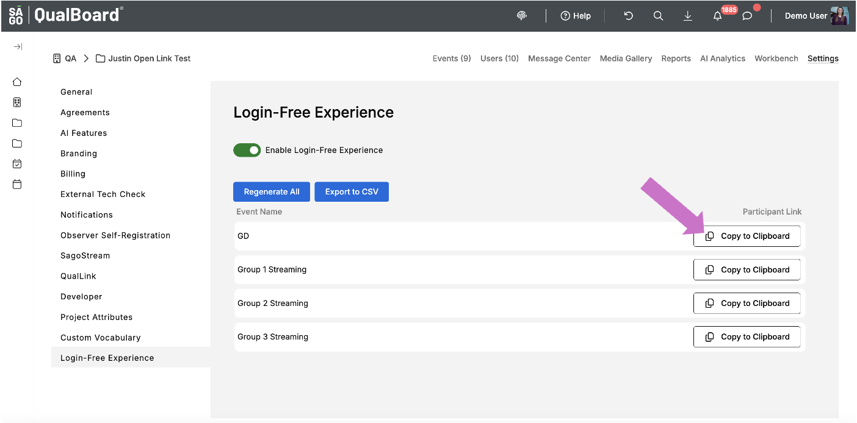
Task: Click the "Event Name" column header
Action: point(259,211)
